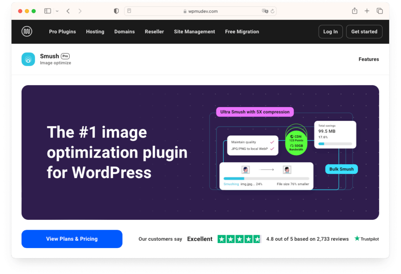Click the Smush title text
401x274 pixels.
49,56
